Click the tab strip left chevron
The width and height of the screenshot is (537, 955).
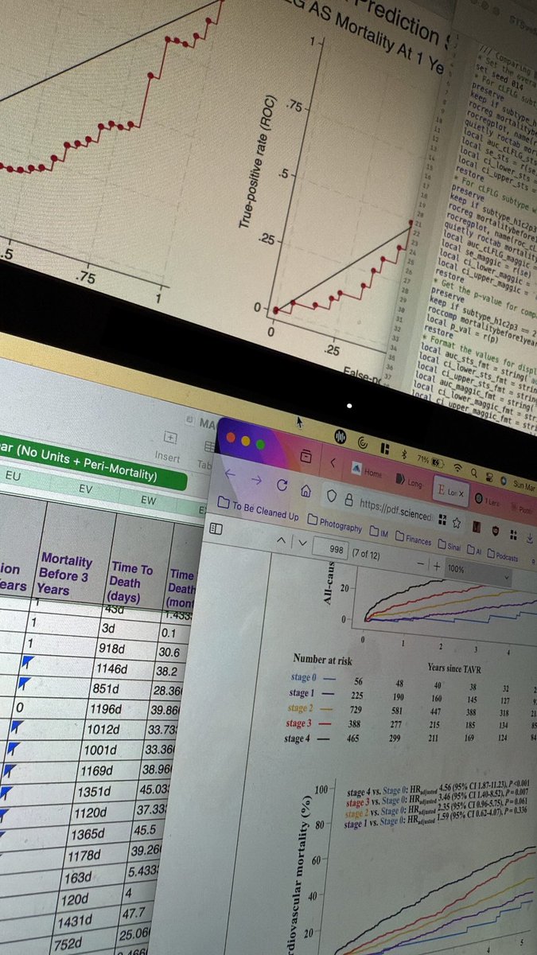point(333,462)
